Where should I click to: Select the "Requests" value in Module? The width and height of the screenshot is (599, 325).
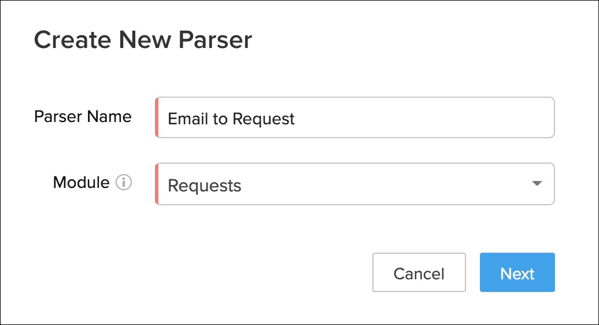[x=205, y=186]
